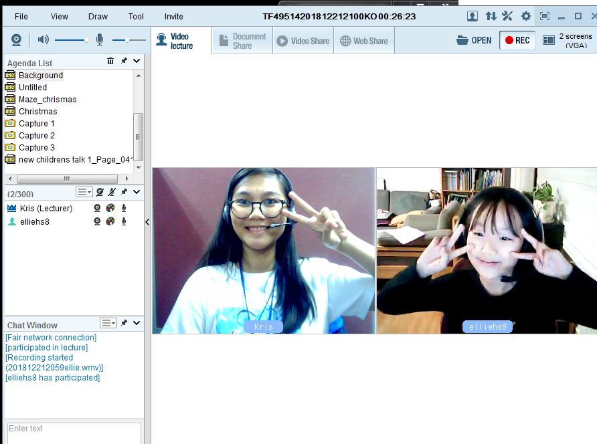Delete agenda item using the trash icon
Screen dimensions: 597x444
[x=110, y=62]
